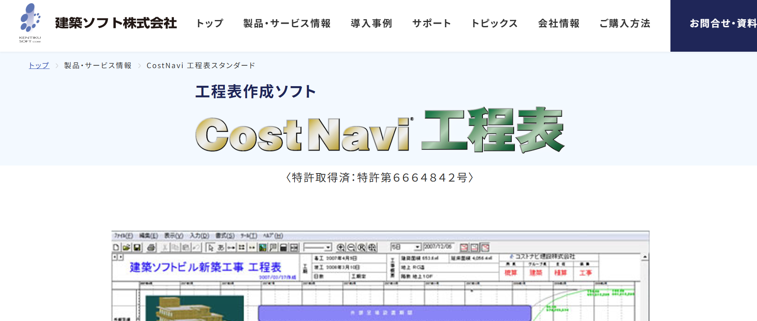Click the 工程表作成ソフト heading text

point(256,91)
